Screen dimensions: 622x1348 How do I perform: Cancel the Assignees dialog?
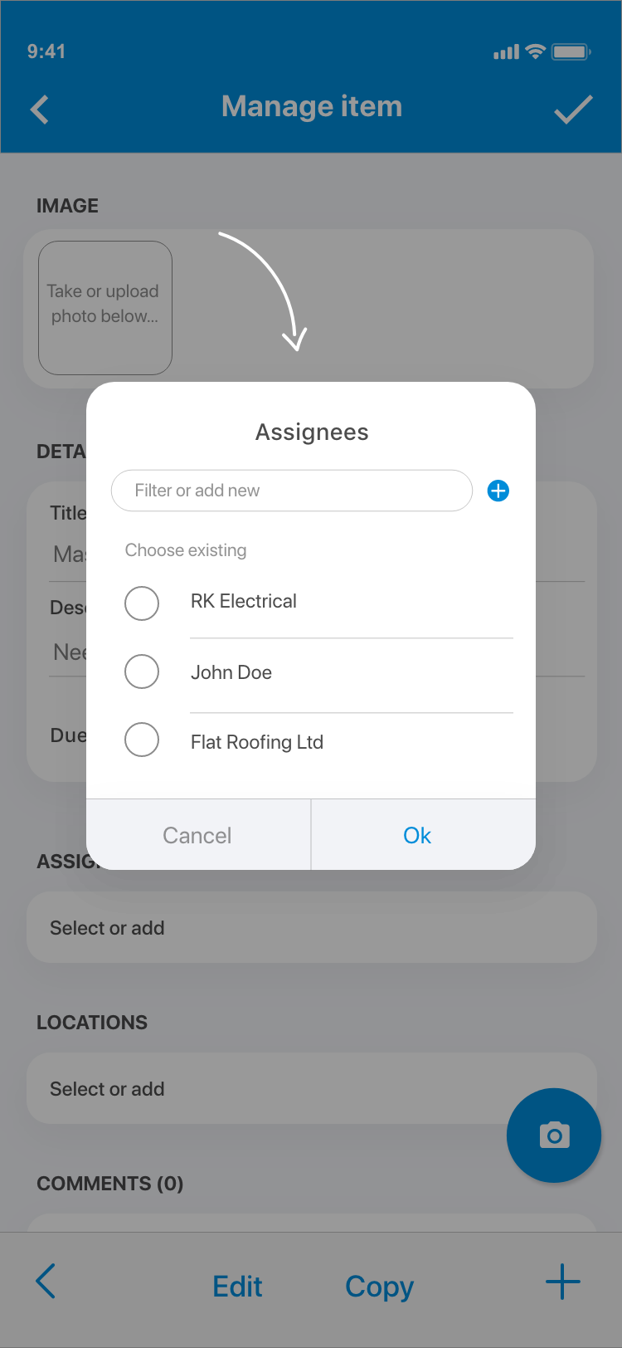tap(197, 835)
